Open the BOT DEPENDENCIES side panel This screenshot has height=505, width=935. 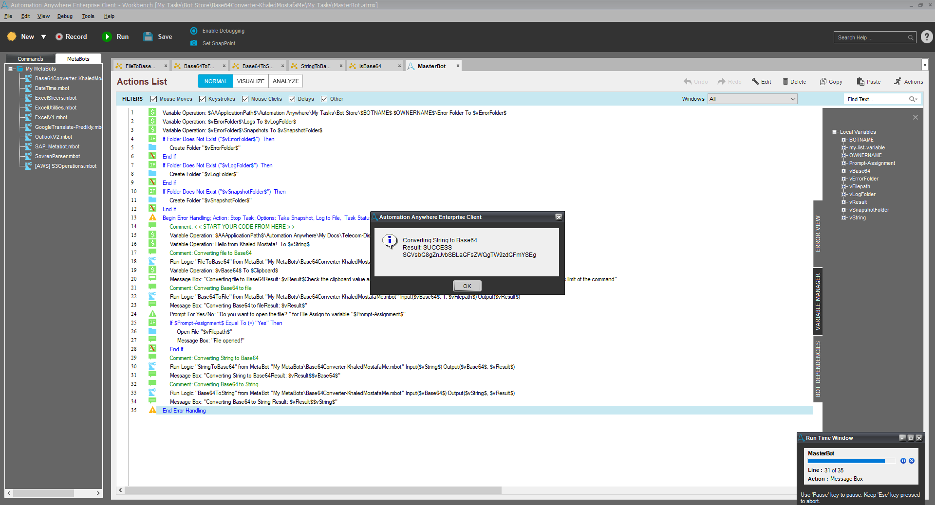(x=818, y=369)
